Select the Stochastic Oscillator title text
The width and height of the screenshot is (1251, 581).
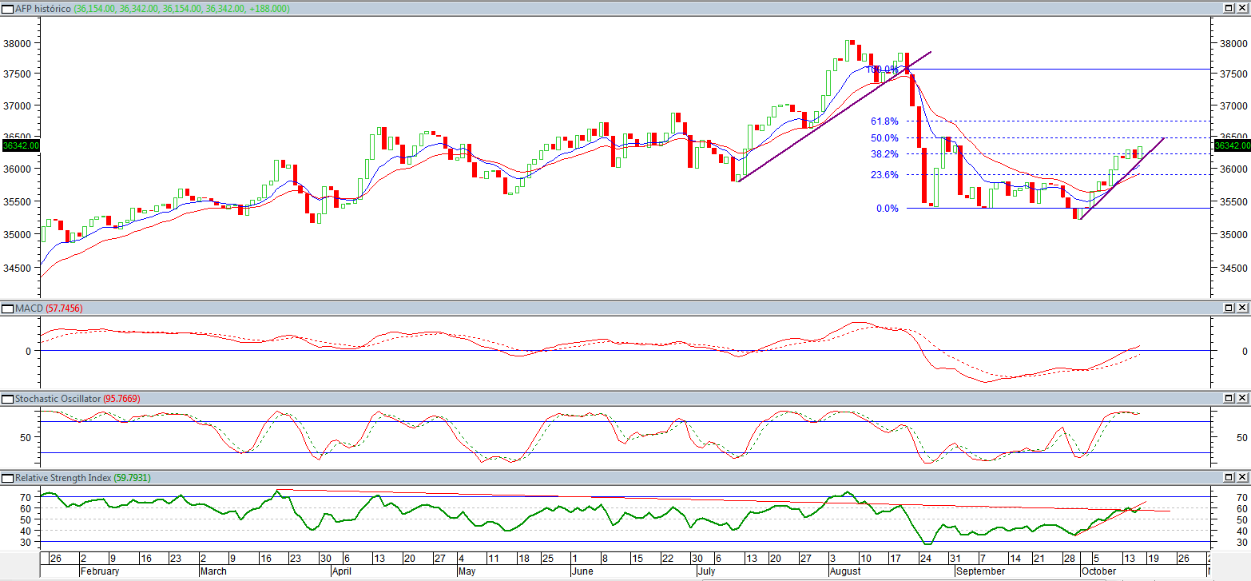[58, 398]
